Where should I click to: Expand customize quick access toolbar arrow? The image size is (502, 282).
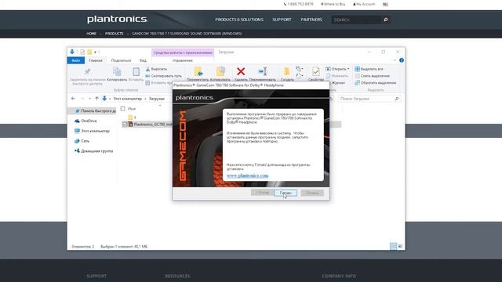point(95,52)
